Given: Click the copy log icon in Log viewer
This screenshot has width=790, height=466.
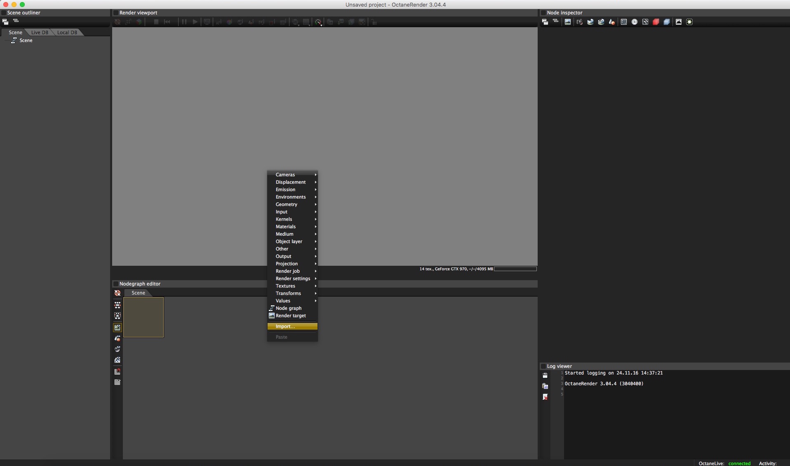Looking at the screenshot, I should pos(545,386).
